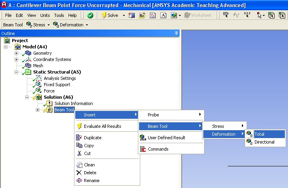Viewport: 288px width, 188px height.
Task: Open the Units menu
Action: 45,15
